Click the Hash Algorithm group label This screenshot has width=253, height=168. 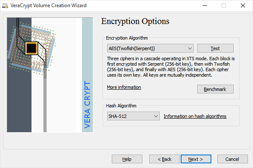[121, 106]
